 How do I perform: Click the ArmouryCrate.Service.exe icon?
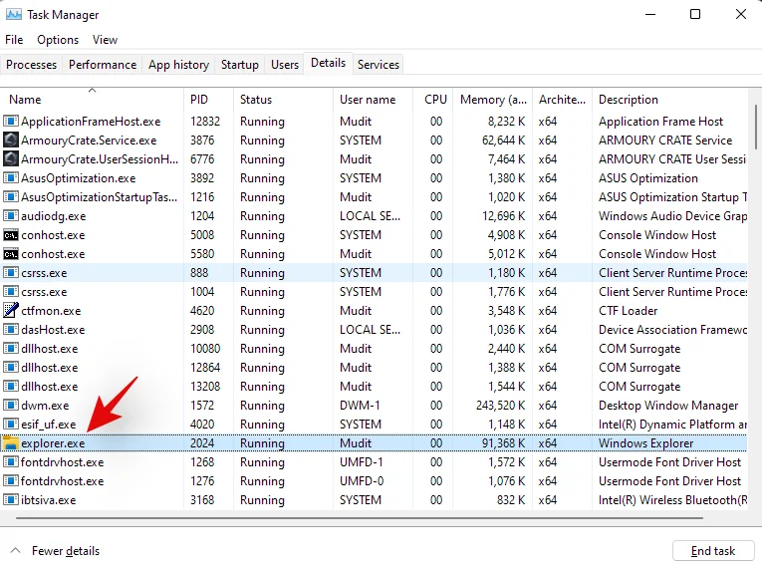coord(11,141)
